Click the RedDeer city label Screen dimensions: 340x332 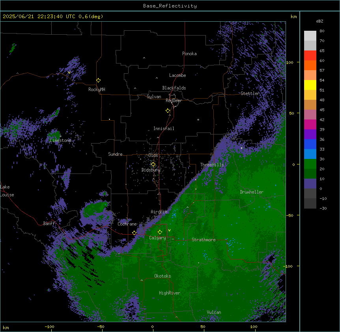[174, 101]
